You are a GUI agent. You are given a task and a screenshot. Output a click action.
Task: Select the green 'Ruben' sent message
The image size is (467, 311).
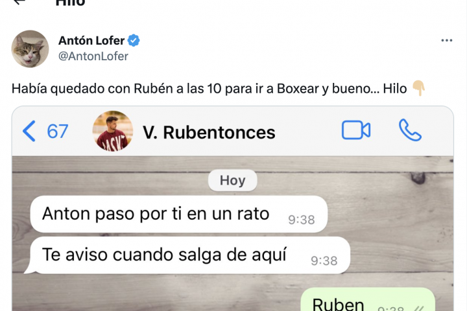368,300
